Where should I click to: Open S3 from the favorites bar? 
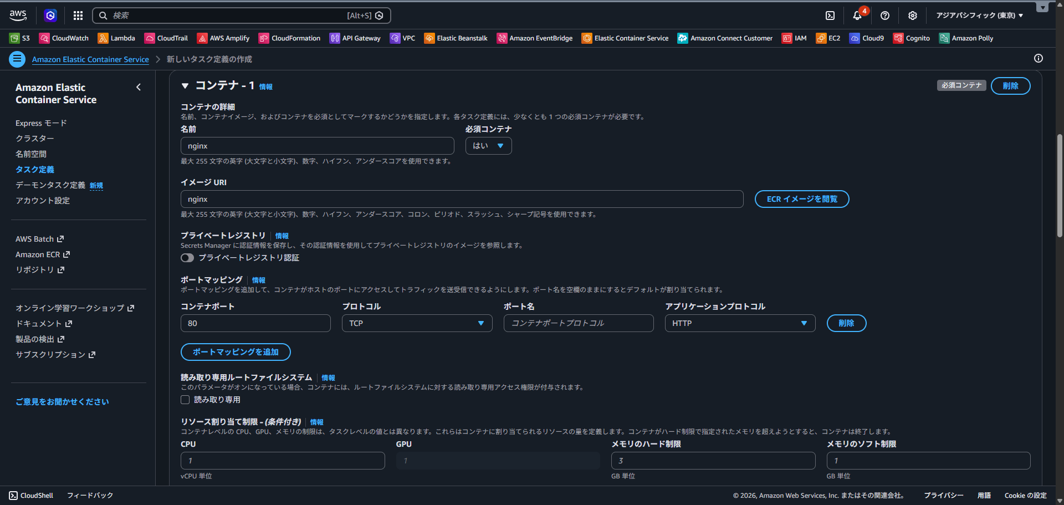[x=20, y=38]
